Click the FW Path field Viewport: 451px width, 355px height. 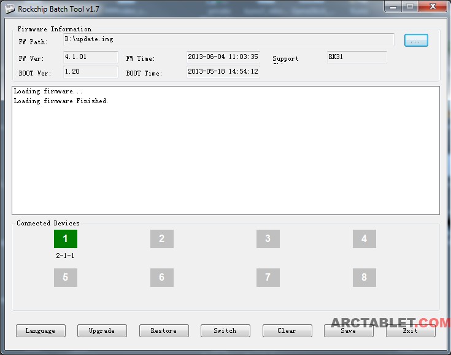(228, 39)
